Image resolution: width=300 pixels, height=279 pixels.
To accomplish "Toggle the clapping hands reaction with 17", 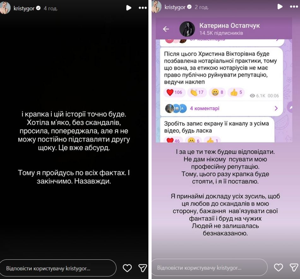I will coord(197,92).
